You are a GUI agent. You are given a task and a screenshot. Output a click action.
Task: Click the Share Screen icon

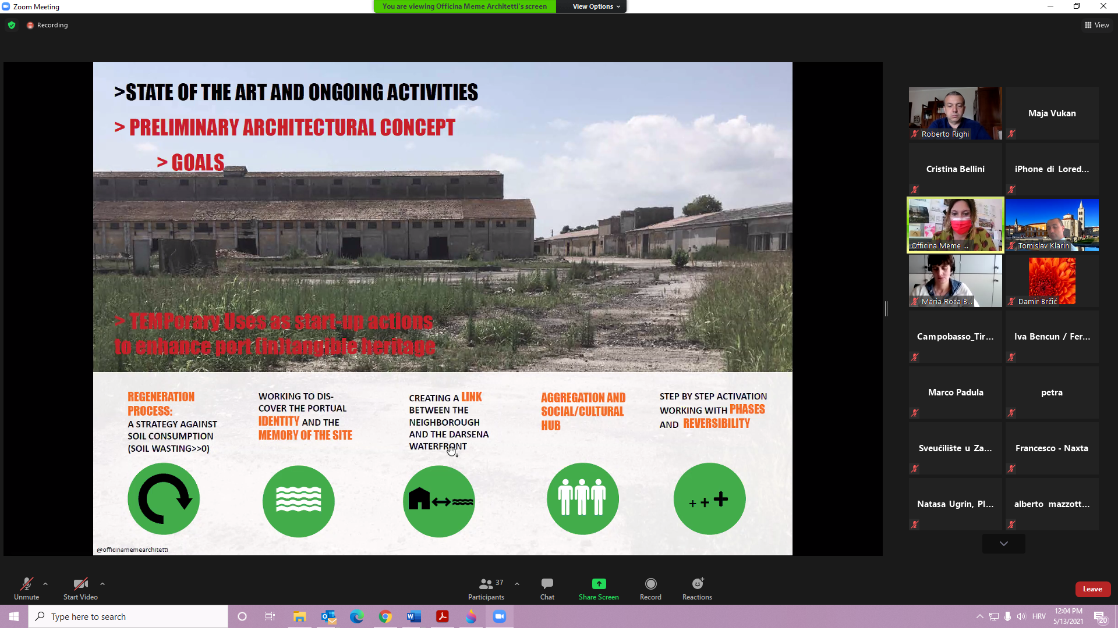pyautogui.click(x=599, y=584)
